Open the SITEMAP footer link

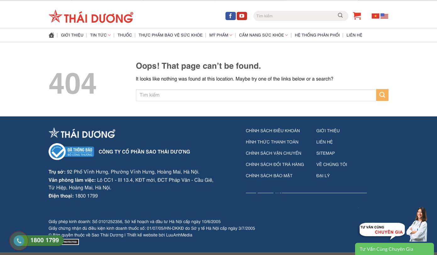pyautogui.click(x=325, y=153)
